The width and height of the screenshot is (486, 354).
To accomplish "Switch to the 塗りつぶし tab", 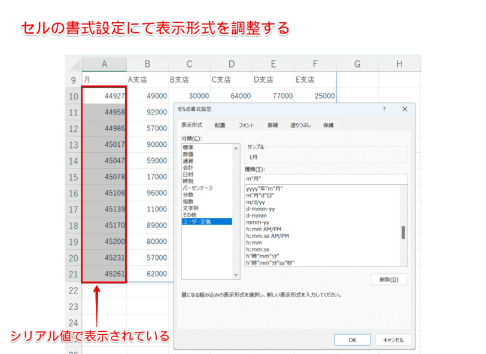I will [x=300, y=125].
